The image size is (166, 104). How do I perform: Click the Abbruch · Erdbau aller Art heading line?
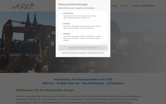click(x=83, y=83)
